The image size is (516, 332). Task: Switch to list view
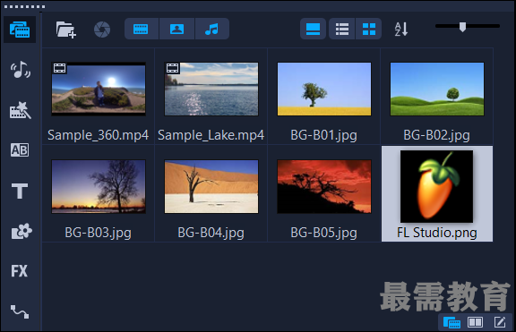[x=342, y=29]
